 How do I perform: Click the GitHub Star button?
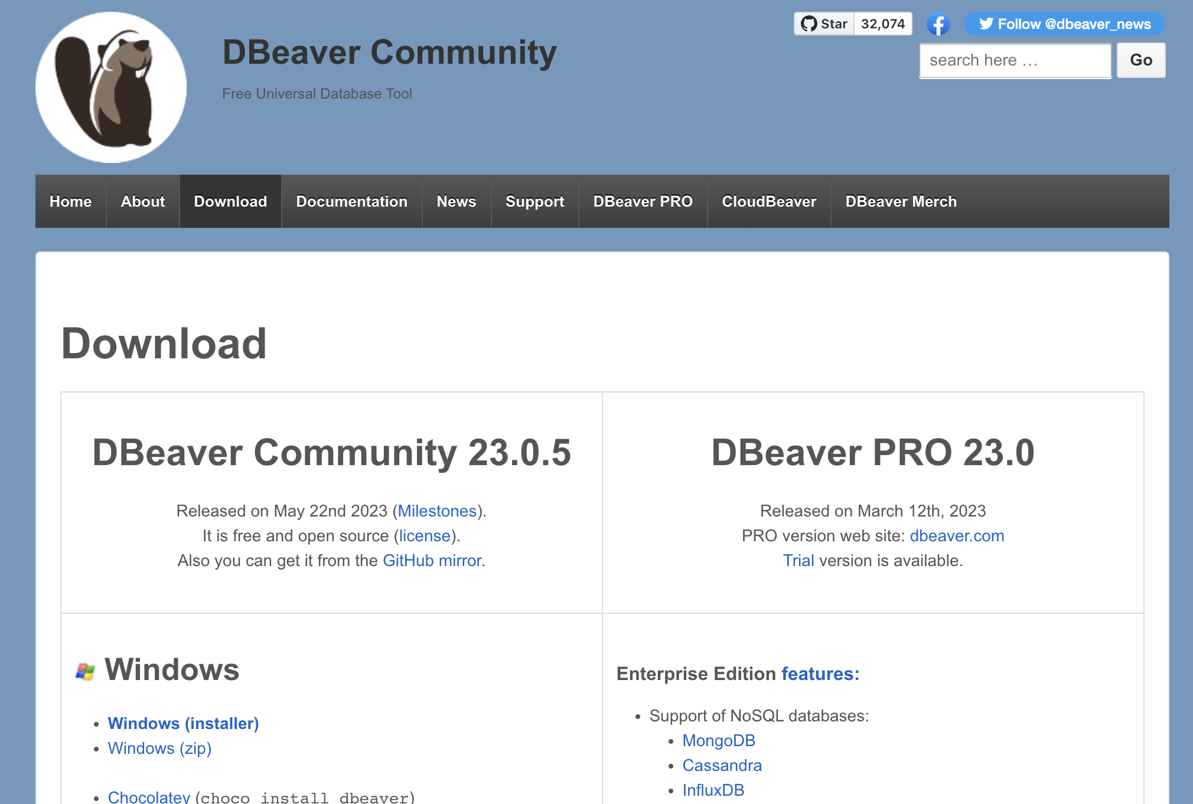pyautogui.click(x=824, y=24)
